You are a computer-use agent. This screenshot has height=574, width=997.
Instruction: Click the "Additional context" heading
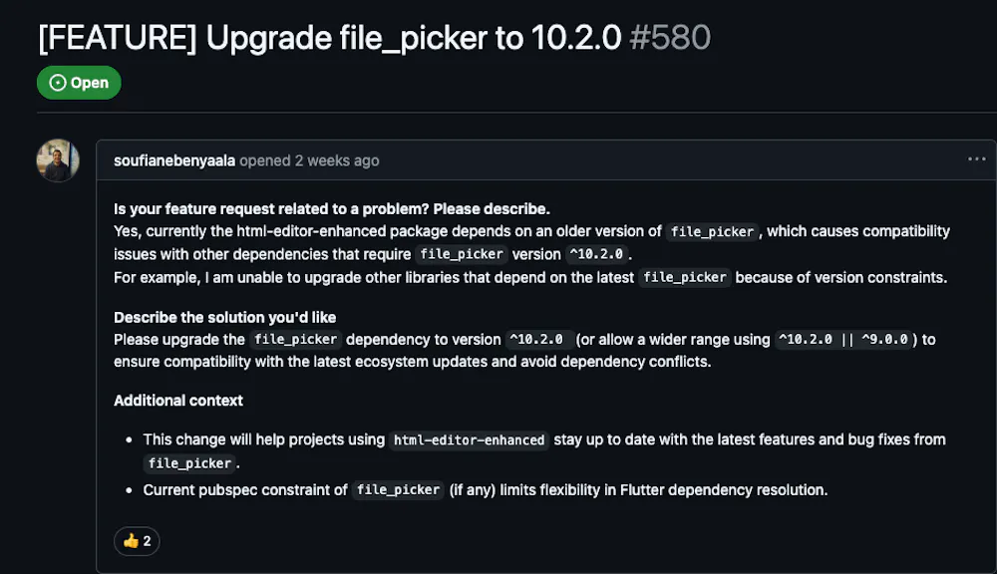coord(178,401)
